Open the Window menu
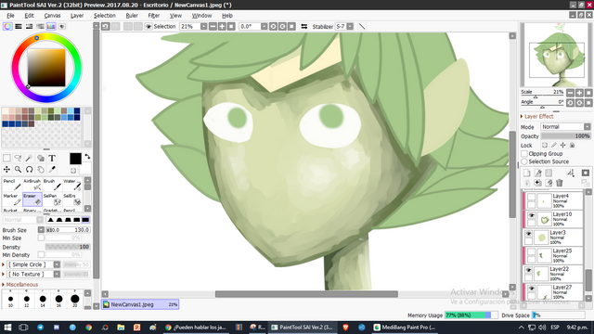This screenshot has height=334, width=594. coord(201,16)
